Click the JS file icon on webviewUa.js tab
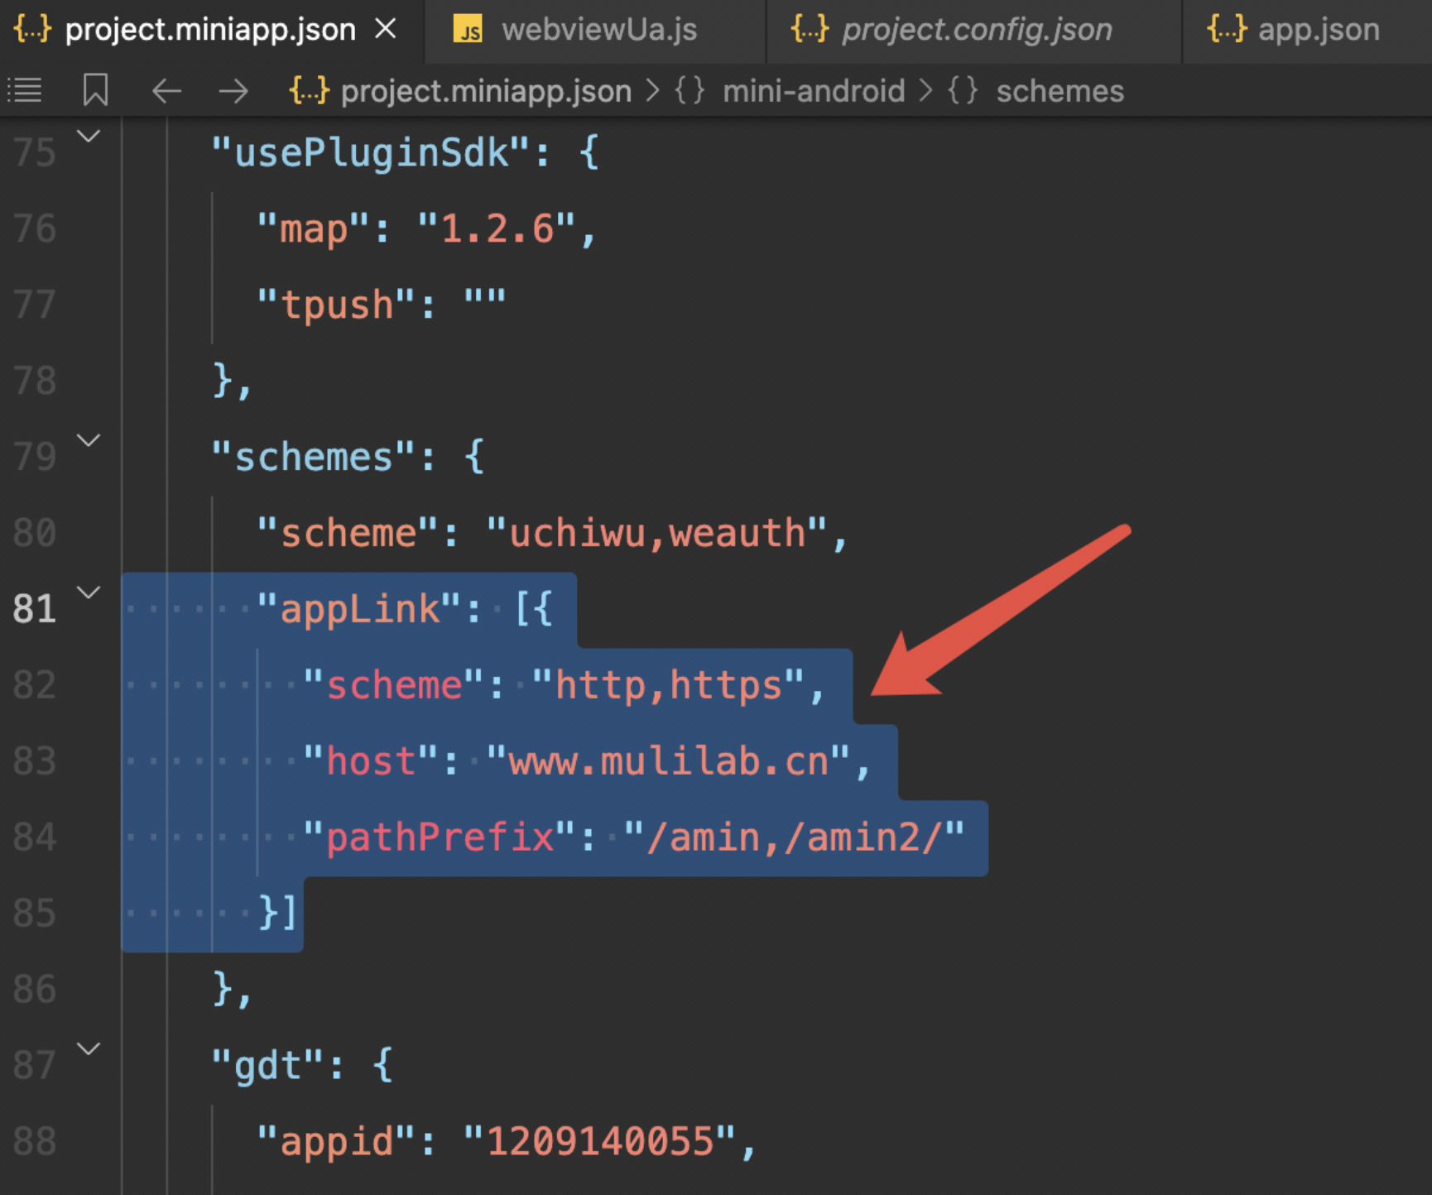 (468, 31)
